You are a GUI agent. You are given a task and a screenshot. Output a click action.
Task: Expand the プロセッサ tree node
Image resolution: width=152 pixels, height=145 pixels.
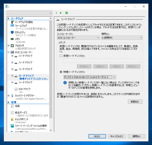point(9,45)
